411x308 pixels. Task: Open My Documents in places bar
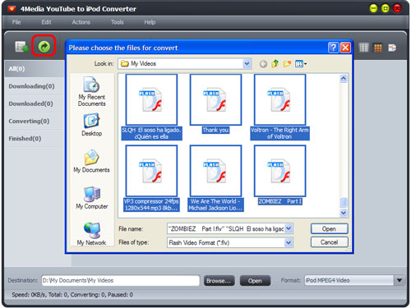click(x=91, y=161)
